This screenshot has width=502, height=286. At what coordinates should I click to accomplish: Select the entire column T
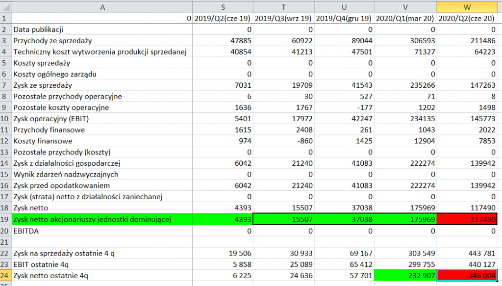click(x=284, y=7)
